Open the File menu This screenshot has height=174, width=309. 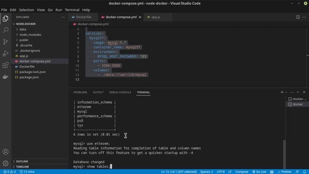click(x=4, y=10)
